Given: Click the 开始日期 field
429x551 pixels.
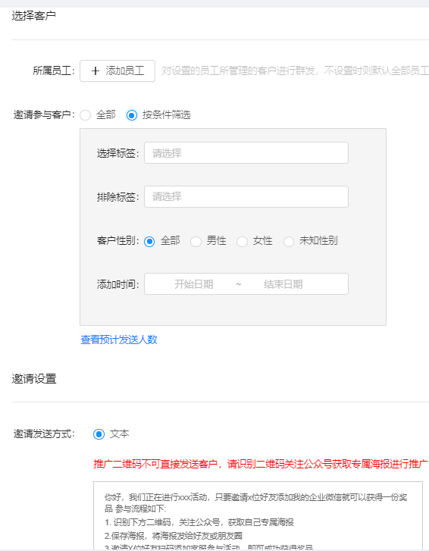Looking at the screenshot, I should click(x=193, y=284).
